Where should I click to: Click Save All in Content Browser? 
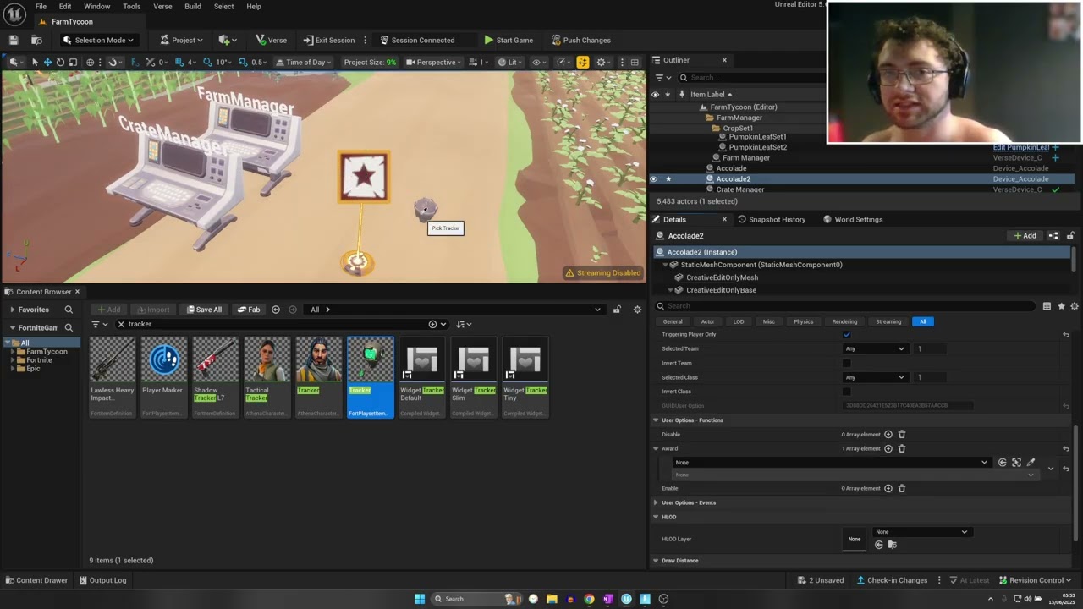tap(204, 310)
